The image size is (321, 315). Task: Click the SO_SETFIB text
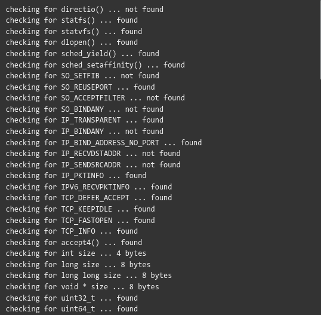pos(80,76)
